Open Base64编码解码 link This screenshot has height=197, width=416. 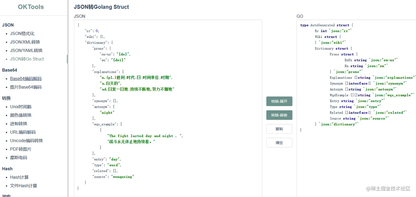26,79
